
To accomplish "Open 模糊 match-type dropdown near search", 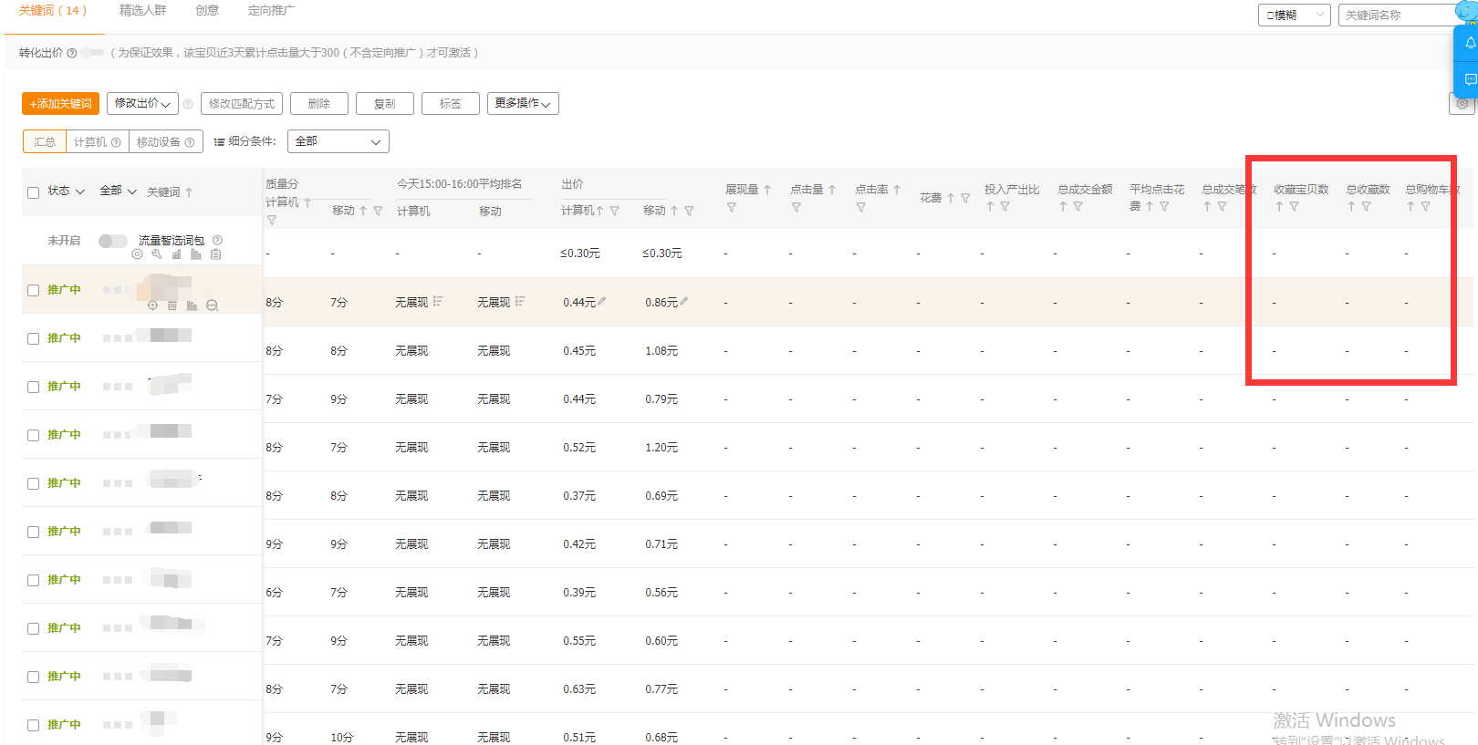I will [1294, 15].
